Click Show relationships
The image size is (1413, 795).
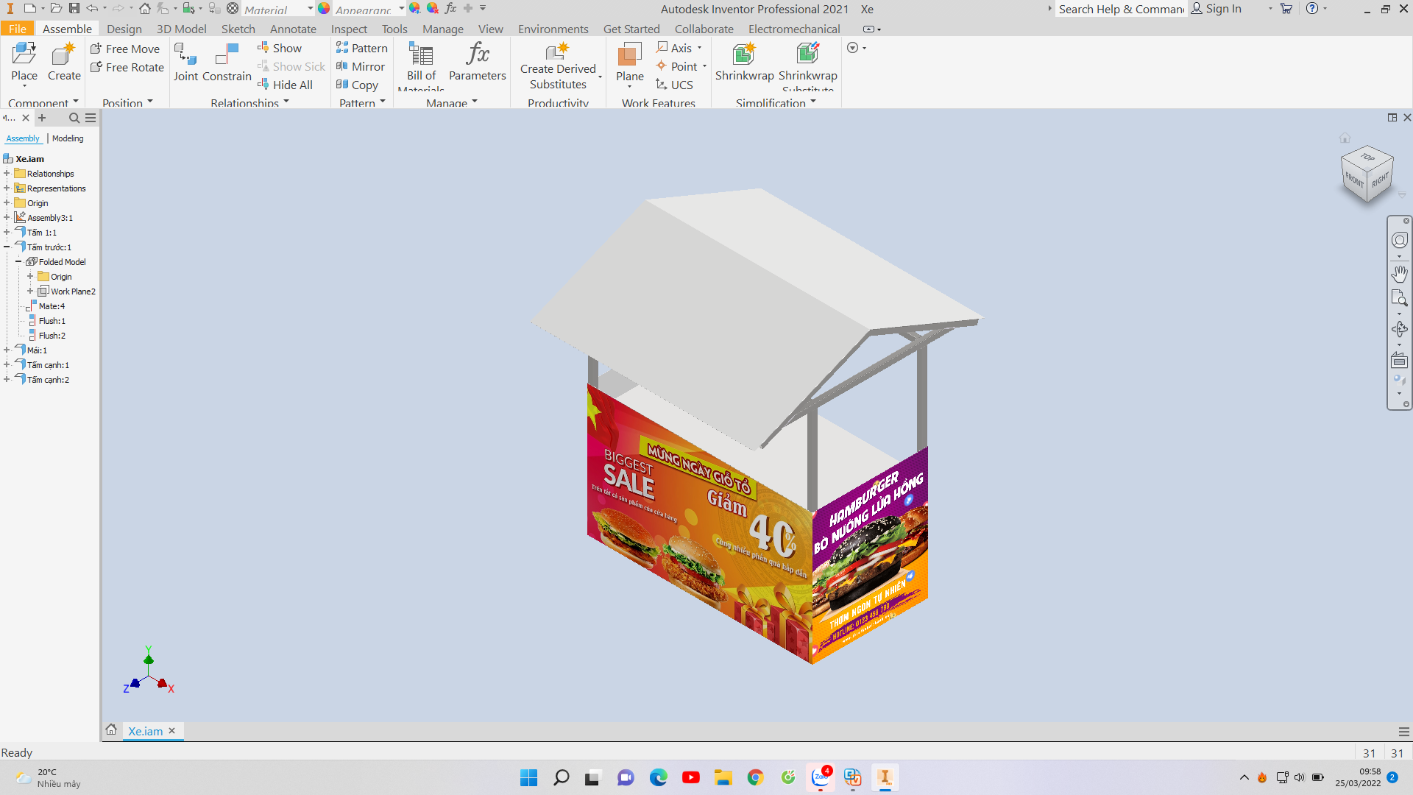(280, 49)
